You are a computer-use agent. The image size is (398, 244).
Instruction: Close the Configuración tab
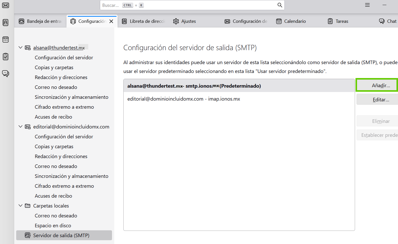point(111,21)
